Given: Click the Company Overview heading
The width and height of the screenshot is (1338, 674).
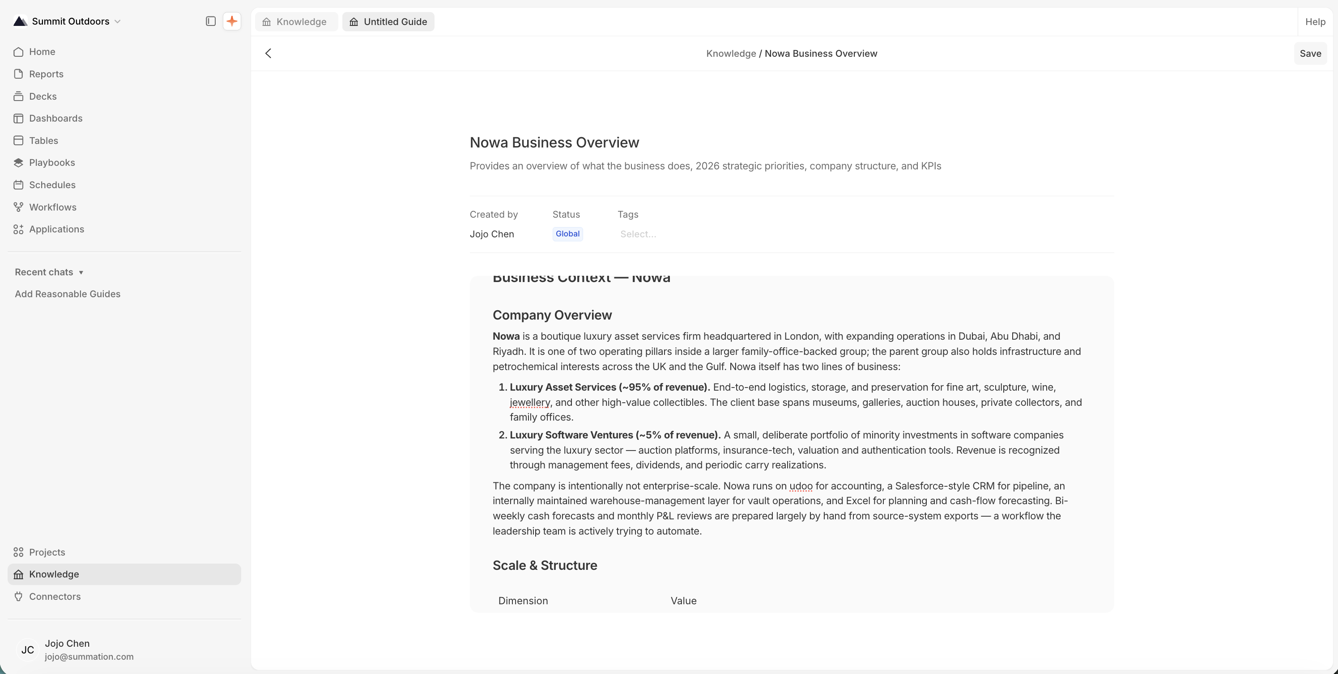Looking at the screenshot, I should point(552,316).
